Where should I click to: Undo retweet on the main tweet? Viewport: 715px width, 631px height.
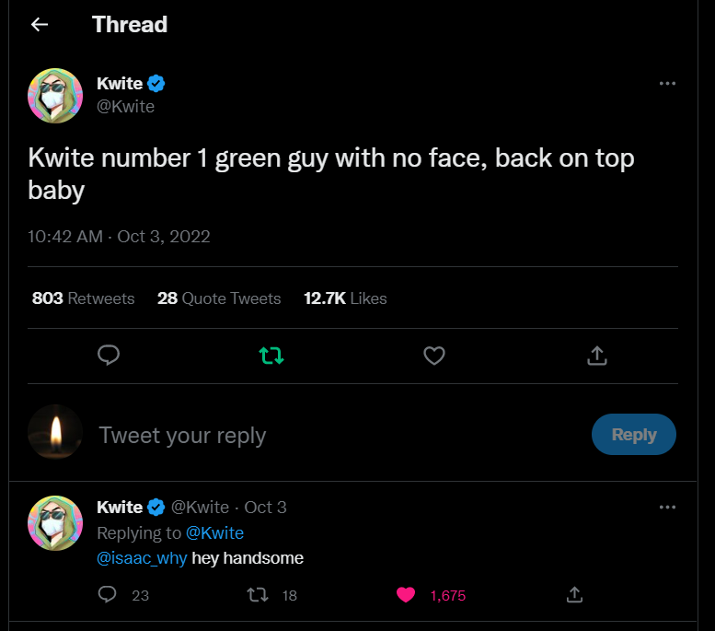click(x=271, y=355)
